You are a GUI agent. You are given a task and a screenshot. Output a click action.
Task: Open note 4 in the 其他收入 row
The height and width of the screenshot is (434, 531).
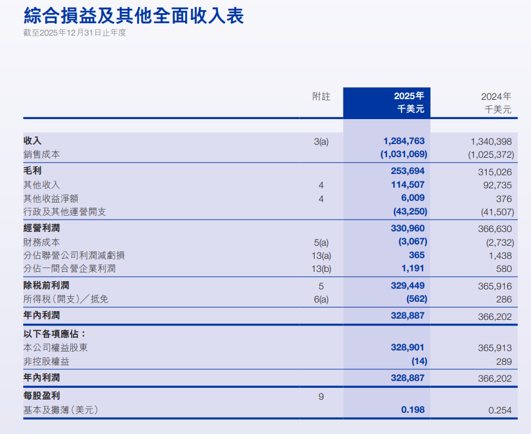click(x=321, y=185)
